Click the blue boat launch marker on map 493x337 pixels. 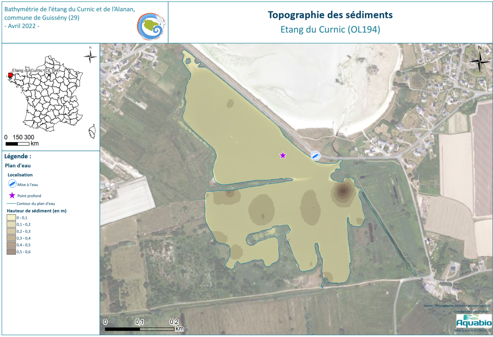tap(315, 156)
